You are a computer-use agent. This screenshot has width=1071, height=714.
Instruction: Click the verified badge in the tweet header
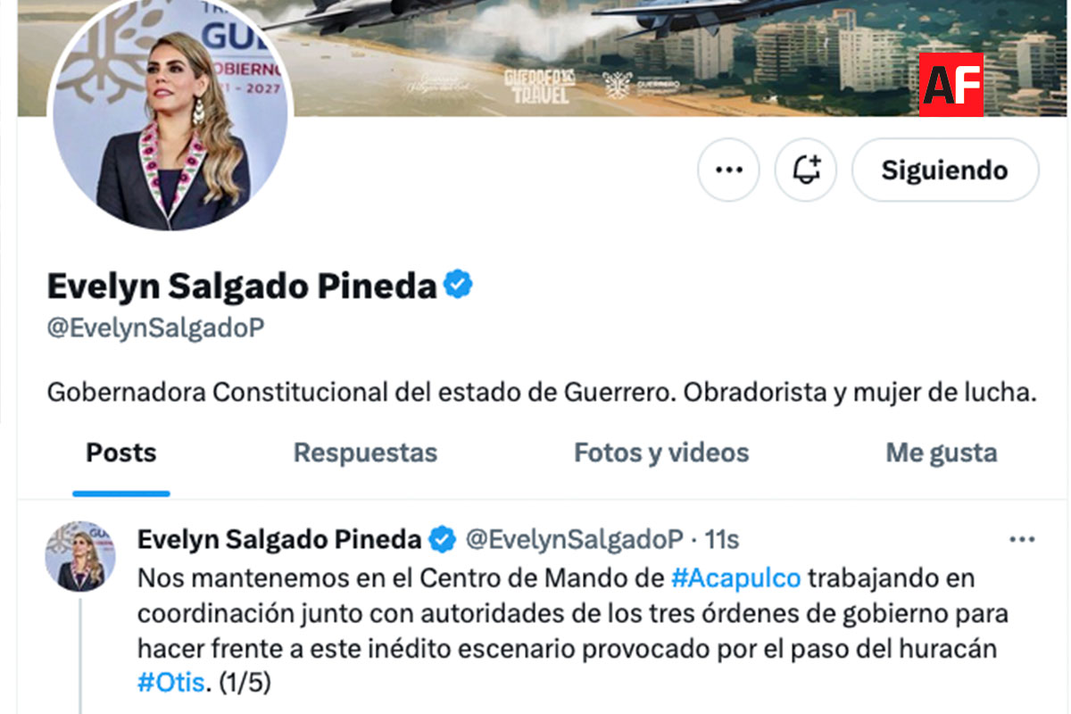pyautogui.click(x=444, y=540)
